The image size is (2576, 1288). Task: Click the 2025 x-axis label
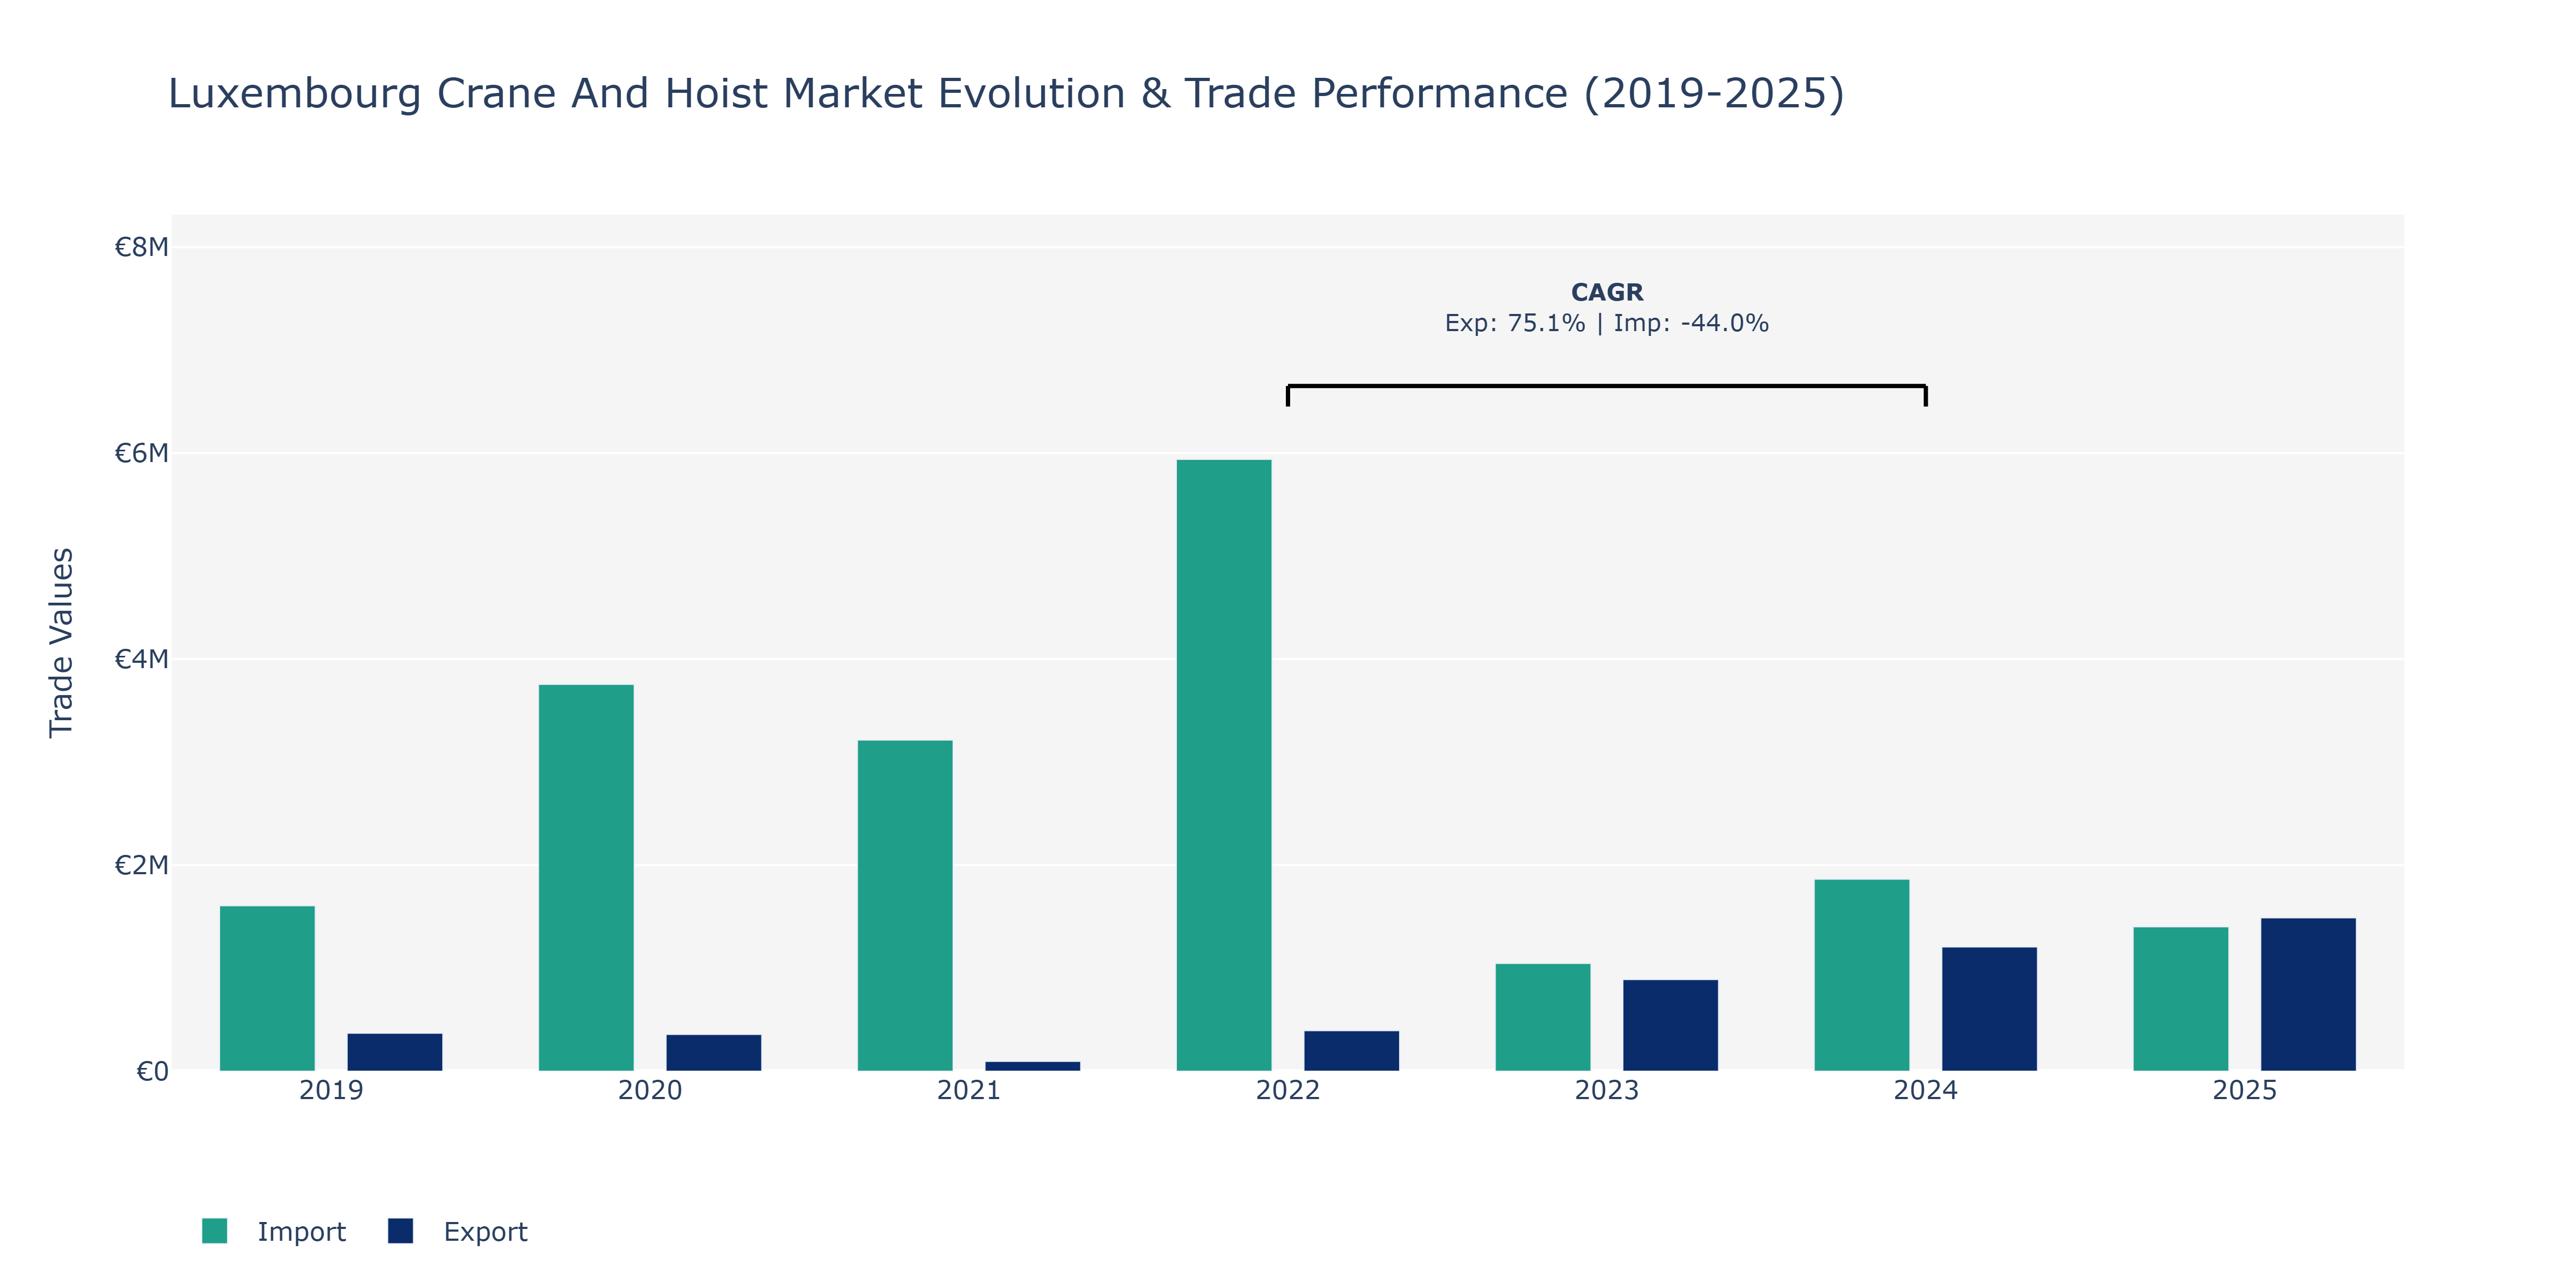pyautogui.click(x=2245, y=1090)
